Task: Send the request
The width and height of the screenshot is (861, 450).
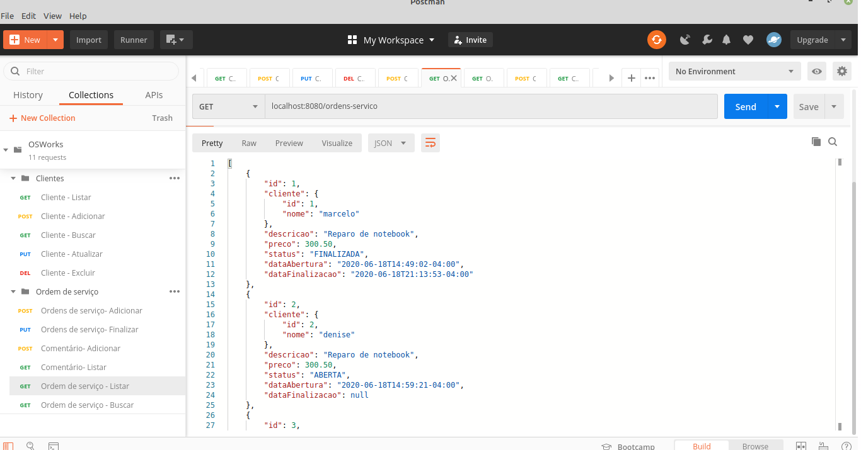Action: pos(746,106)
